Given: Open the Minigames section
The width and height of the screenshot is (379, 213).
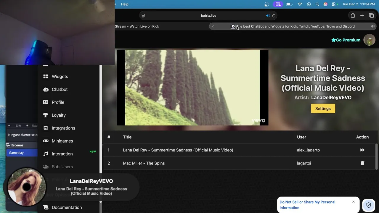Looking at the screenshot, I should pos(62,141).
